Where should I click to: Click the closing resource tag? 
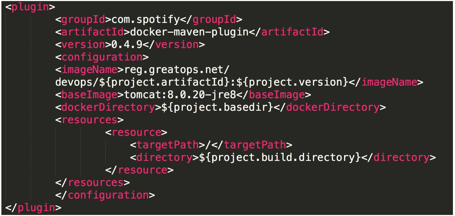pyautogui.click(x=139, y=170)
